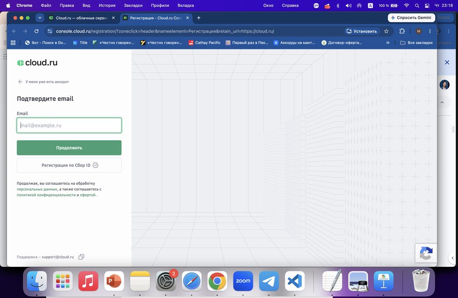
Task: Click the cloud.ru logo
Action: coord(37,63)
